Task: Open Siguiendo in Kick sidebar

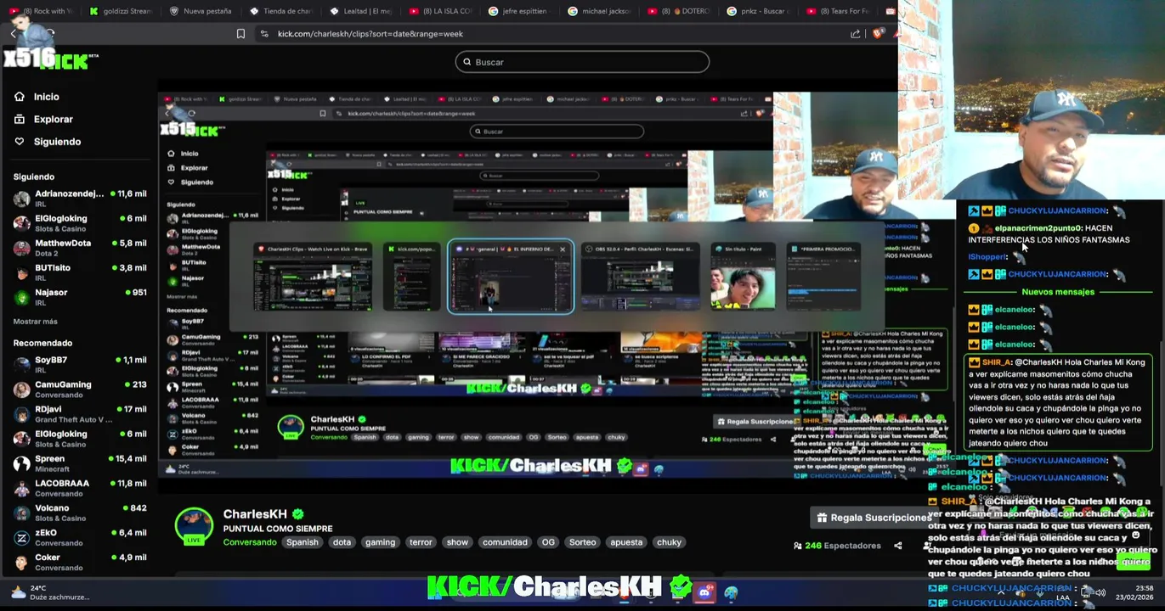Action: pos(57,142)
